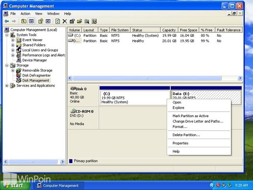Image resolution: width=253 pixels, height=190 pixels.
Task: Expand the Removable Storage node
Action: click(13, 70)
